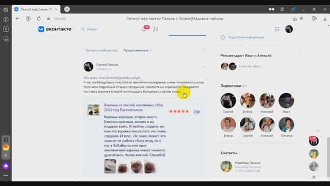Open the collections icon near downloads

314,19
